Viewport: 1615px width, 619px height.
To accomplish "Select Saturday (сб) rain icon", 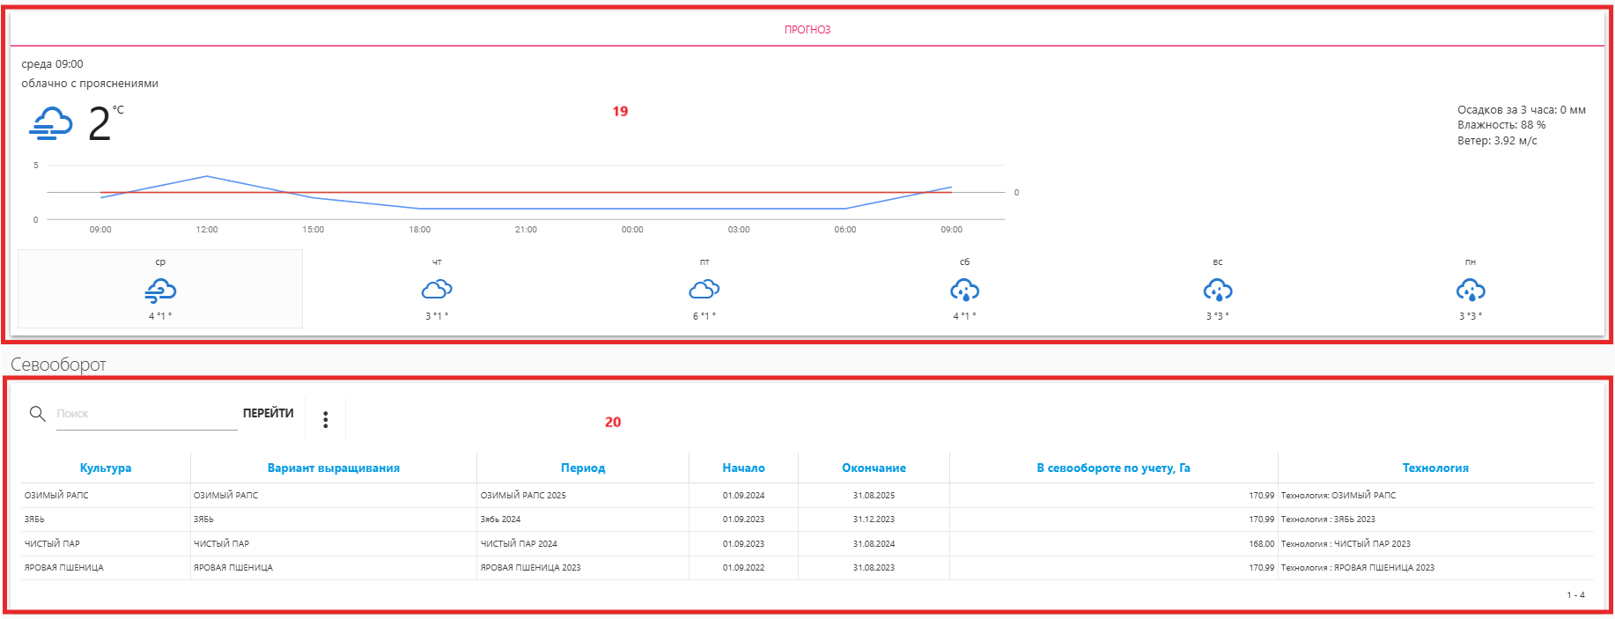I will click(964, 290).
